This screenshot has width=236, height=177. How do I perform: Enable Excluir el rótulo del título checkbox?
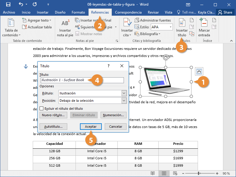coord(42,109)
